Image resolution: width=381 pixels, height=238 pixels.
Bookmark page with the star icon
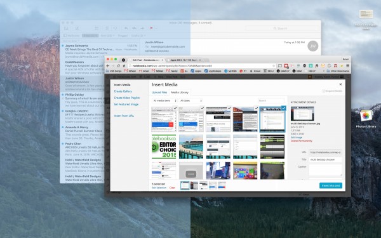point(274,66)
